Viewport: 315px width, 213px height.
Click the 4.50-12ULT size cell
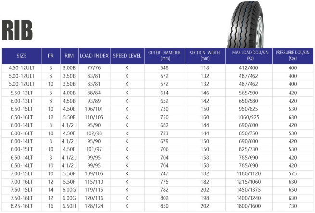tap(22, 68)
